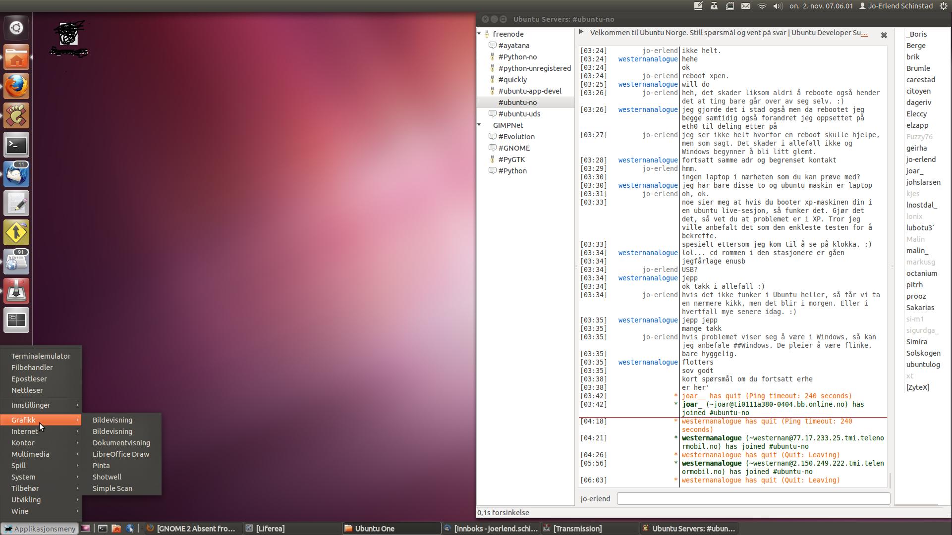Choose Shotwell in Grafikk submenu
This screenshot has height=535, width=952.
point(122,477)
